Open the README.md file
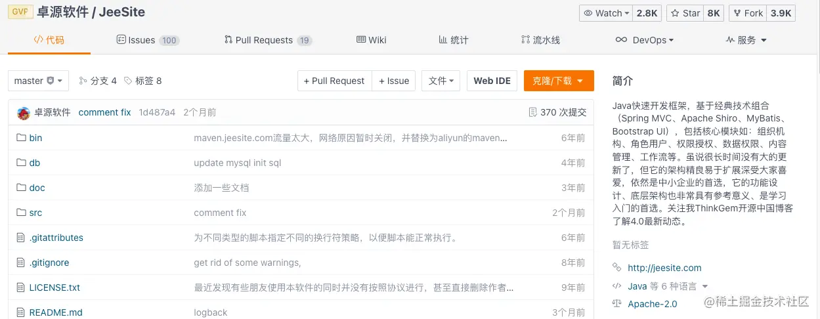Screen dimensions: 820x319 click(56, 312)
